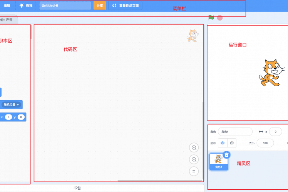Click the speaker icon on the 声音 tab
Screen dimensions: 288x192
(3, 20)
